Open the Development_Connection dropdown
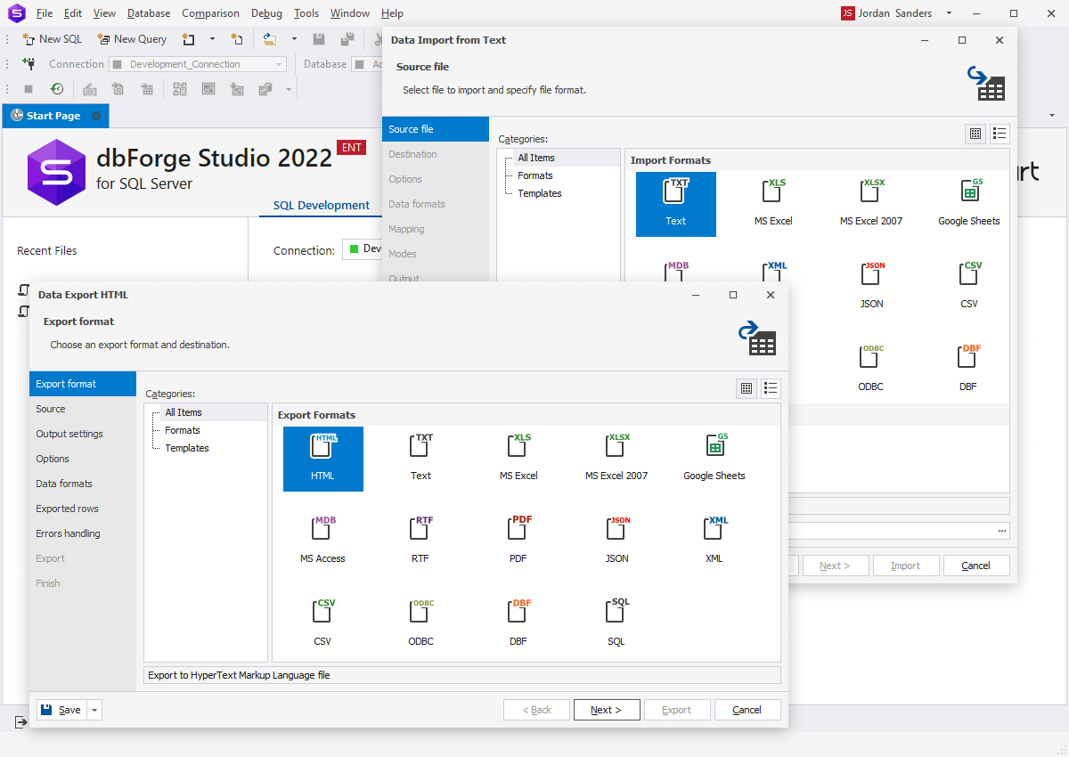Screen dimensions: 1069x757 [277, 63]
